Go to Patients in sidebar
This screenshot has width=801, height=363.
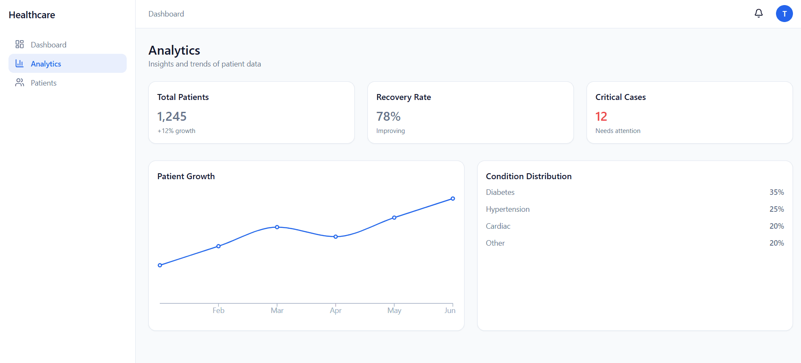44,83
